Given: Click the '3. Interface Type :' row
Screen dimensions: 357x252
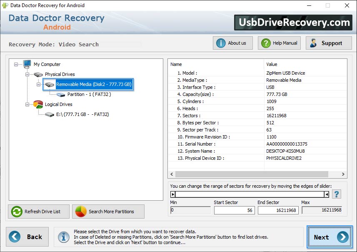Looking at the screenshot, I should pos(257,87).
